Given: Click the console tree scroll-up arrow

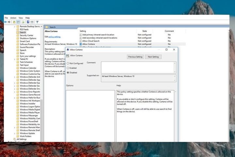Looking at the screenshot, I should pyautogui.click(x=41, y=26).
